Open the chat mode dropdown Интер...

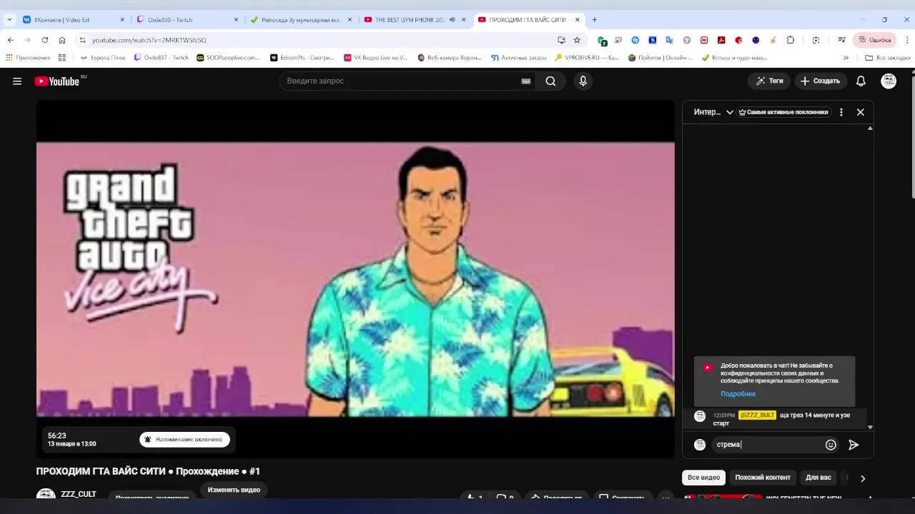(713, 112)
